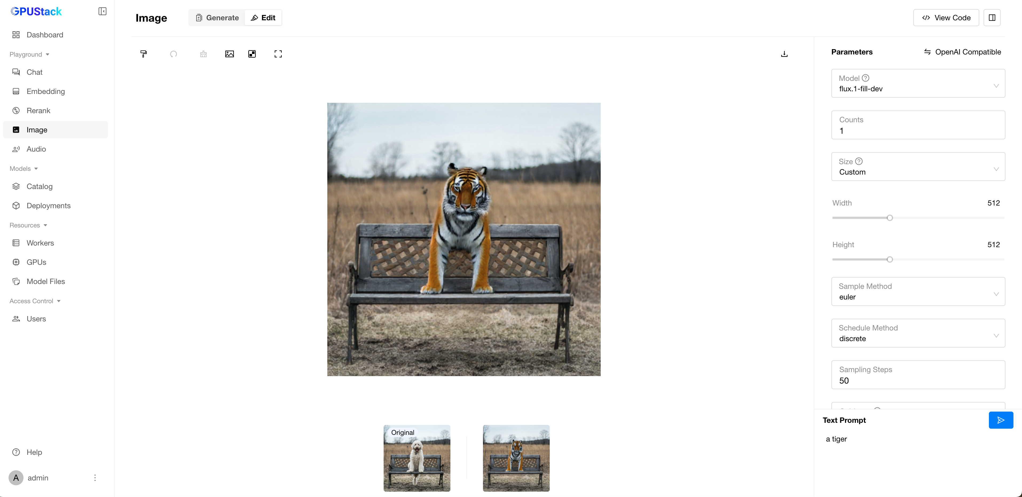Collapse the Playground section
Viewport: 1022px width, 497px height.
click(29, 54)
